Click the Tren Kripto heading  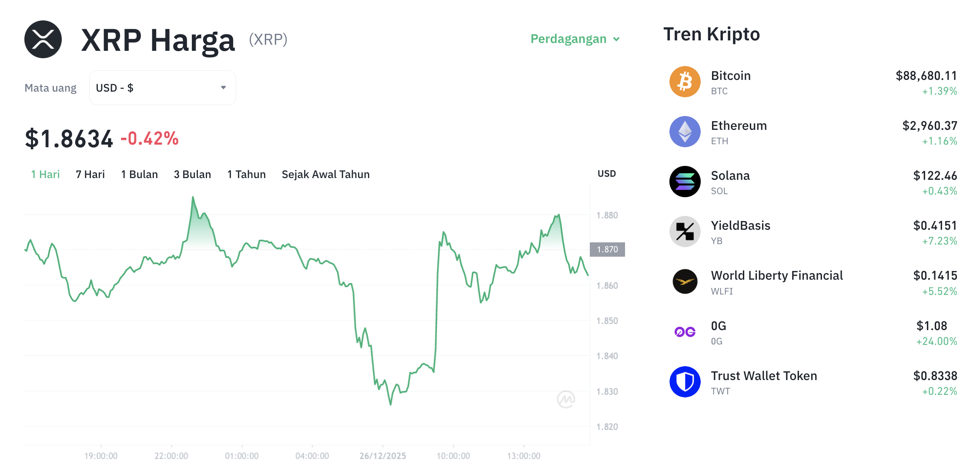coord(712,34)
